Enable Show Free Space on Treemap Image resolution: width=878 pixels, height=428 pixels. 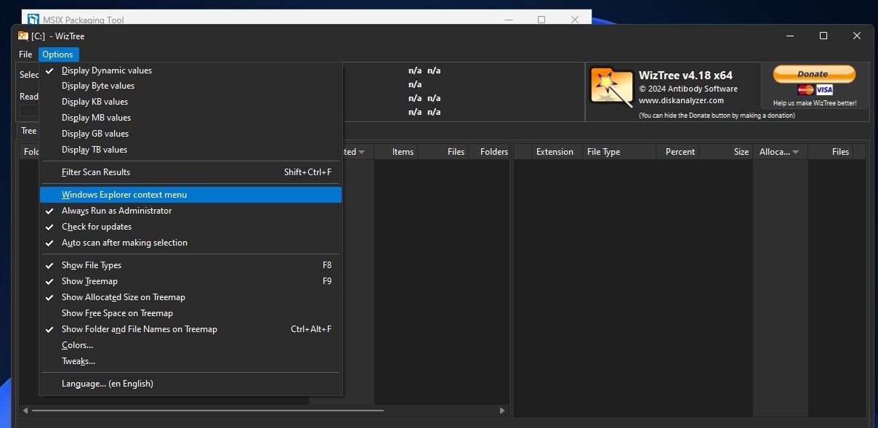pyautogui.click(x=116, y=312)
